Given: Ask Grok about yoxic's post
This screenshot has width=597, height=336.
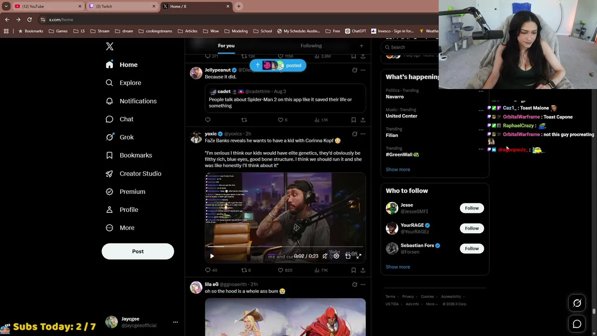Looking at the screenshot, I should [x=354, y=134].
